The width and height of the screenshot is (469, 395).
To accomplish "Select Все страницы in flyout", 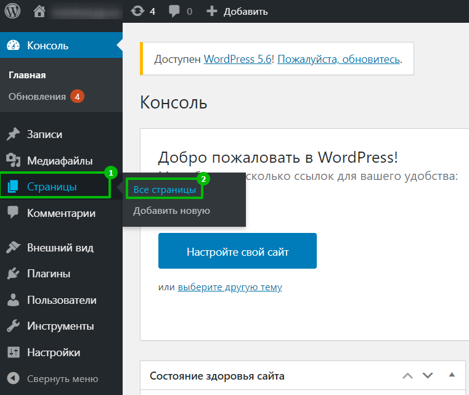I will click(x=165, y=190).
